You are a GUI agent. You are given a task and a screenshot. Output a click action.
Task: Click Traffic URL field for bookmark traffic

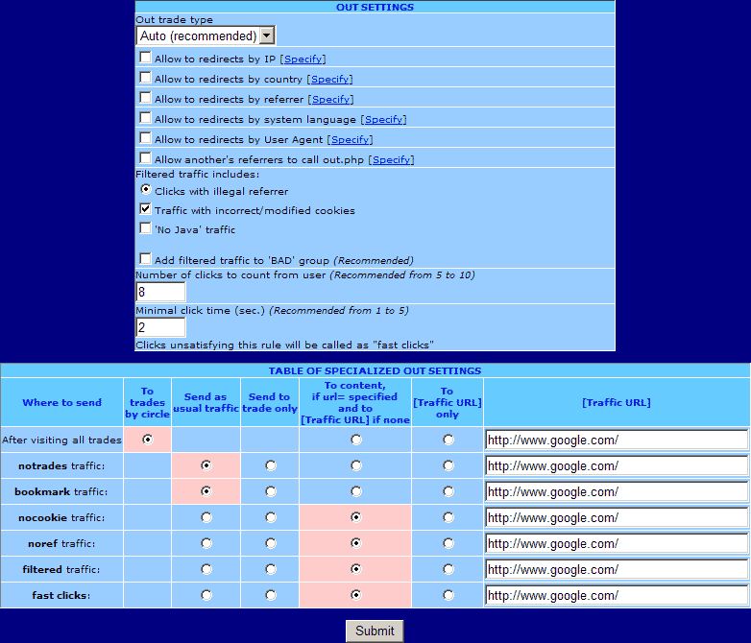point(617,491)
